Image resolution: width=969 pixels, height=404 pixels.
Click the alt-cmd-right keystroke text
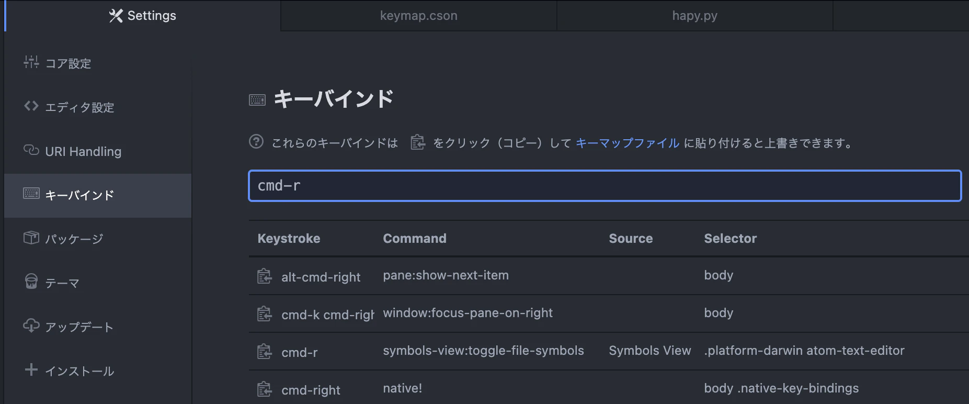(321, 277)
